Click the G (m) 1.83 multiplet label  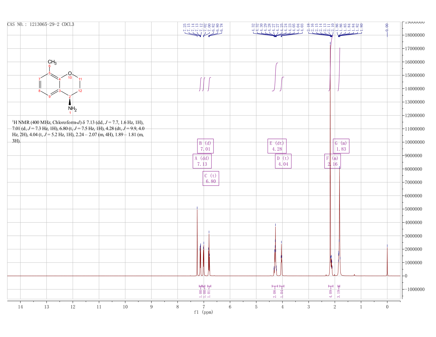pos(341,146)
